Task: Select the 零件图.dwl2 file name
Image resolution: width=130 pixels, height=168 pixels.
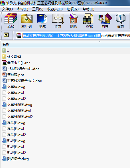Action: (x=17, y=135)
